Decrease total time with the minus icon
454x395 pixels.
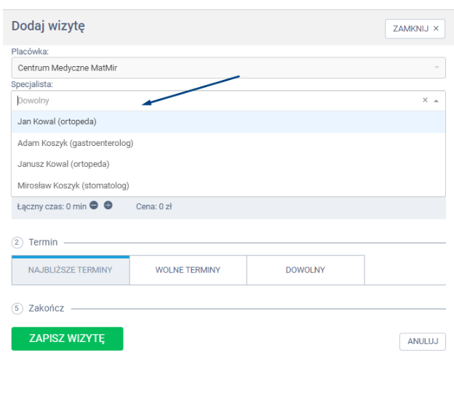coord(94,205)
